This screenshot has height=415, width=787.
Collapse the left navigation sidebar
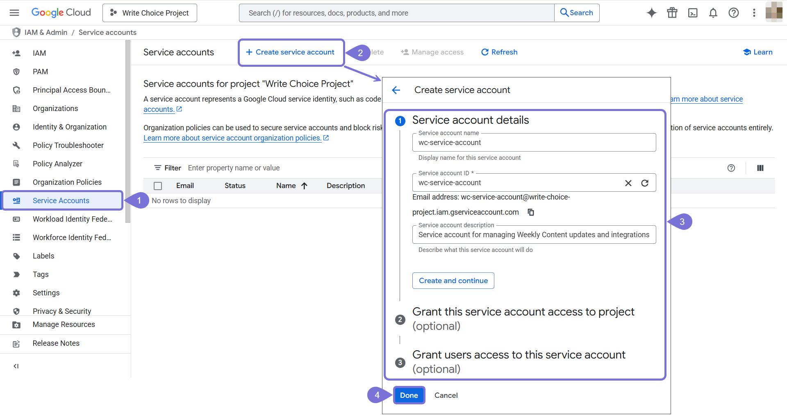click(16, 366)
